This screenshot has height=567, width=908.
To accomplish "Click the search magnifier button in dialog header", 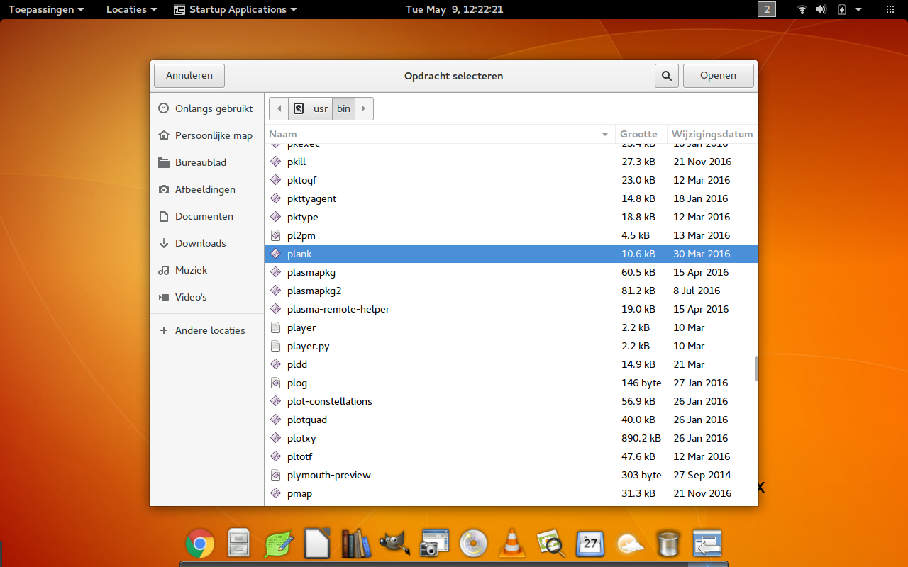I will 666,76.
